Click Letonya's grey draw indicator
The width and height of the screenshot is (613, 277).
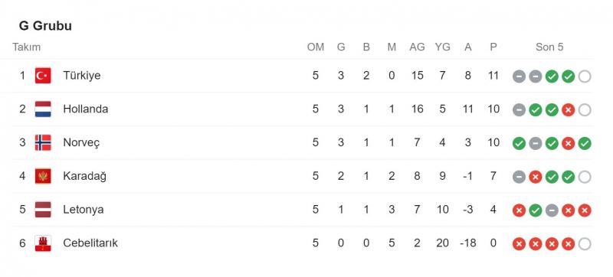[552, 210]
